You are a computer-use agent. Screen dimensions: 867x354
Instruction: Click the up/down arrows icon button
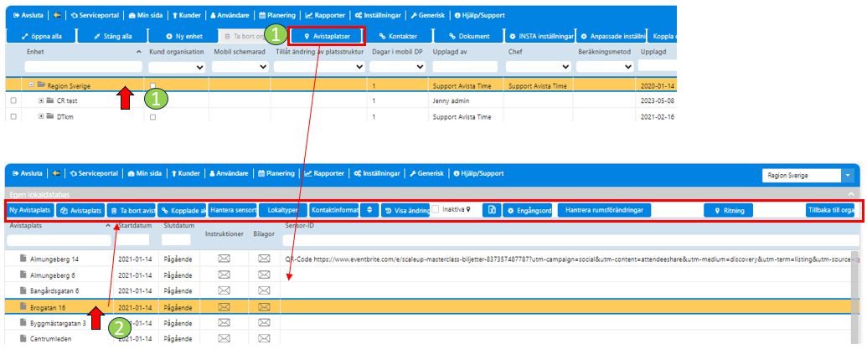[x=369, y=210]
